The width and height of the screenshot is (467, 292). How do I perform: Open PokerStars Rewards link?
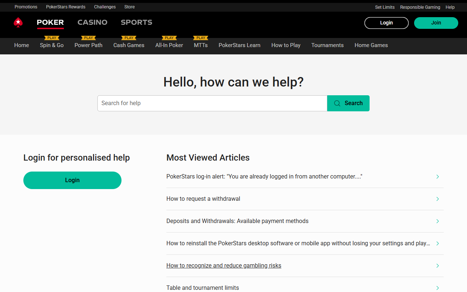pos(66,7)
